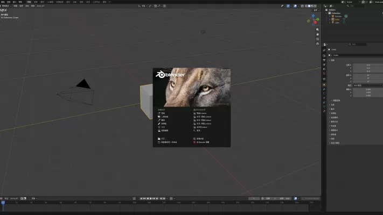Toggle viewport gizmos button in header
The width and height of the screenshot is (383, 215).
[288, 6]
